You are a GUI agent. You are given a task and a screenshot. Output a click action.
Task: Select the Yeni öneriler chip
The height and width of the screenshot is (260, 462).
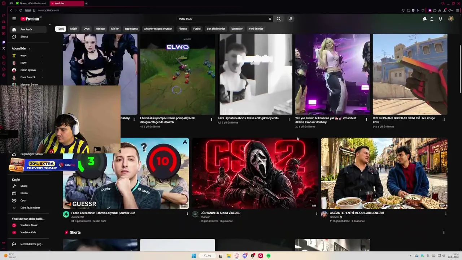coord(256,29)
